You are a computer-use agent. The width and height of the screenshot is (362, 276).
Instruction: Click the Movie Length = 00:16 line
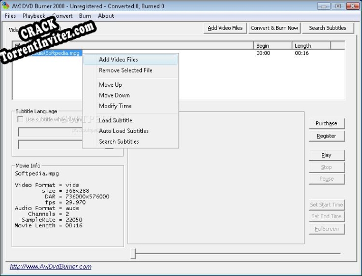pyautogui.click(x=48, y=226)
